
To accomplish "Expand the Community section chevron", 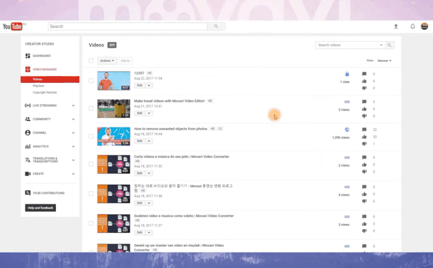I will click(74, 119).
